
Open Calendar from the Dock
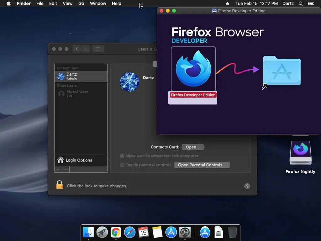[143, 232]
